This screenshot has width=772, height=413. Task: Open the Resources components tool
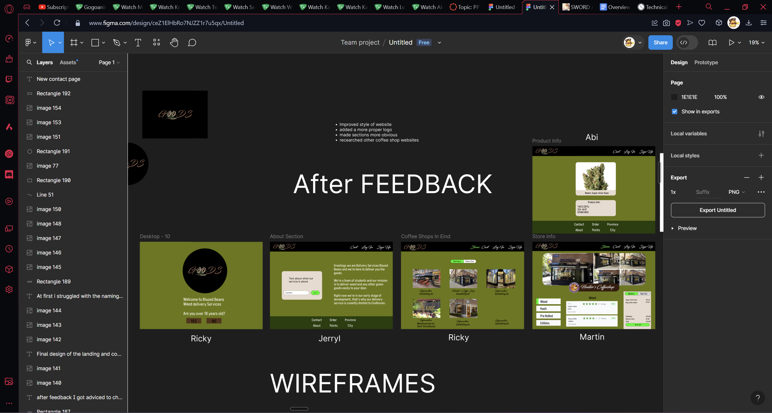point(156,43)
